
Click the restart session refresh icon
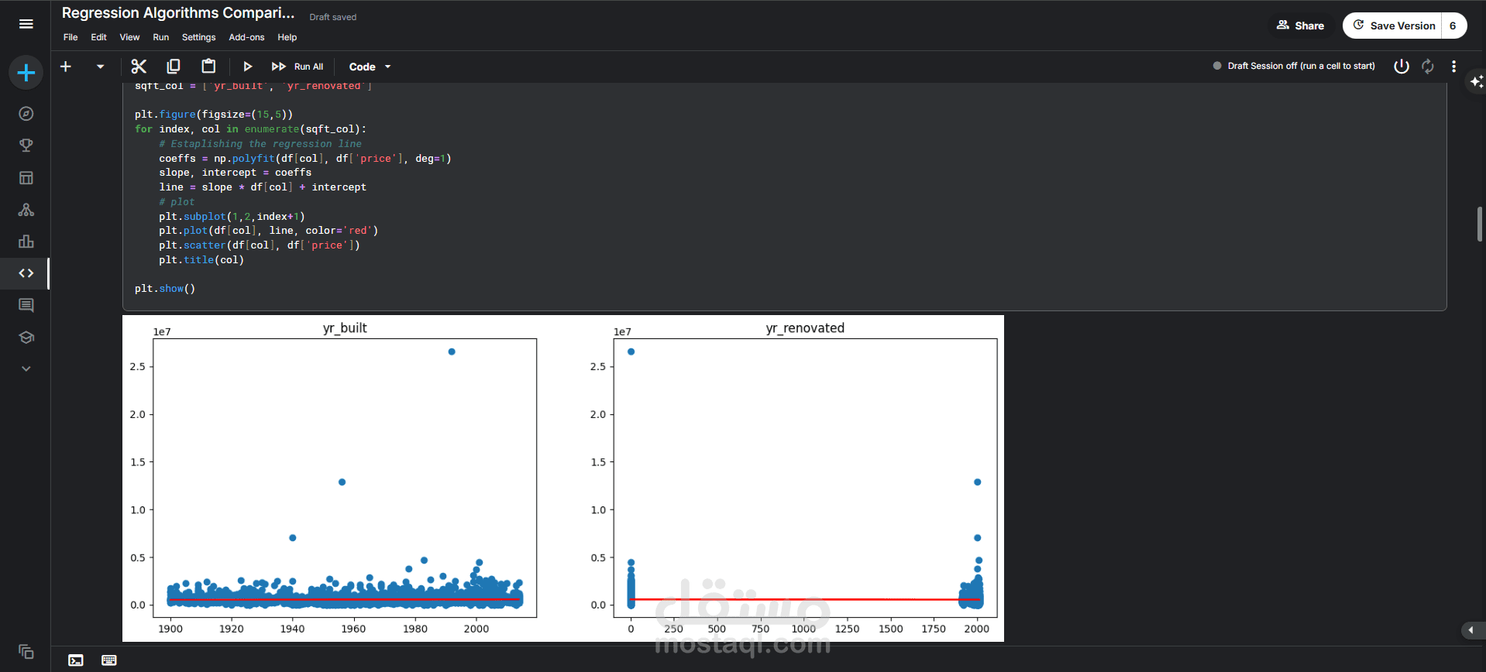pos(1428,67)
